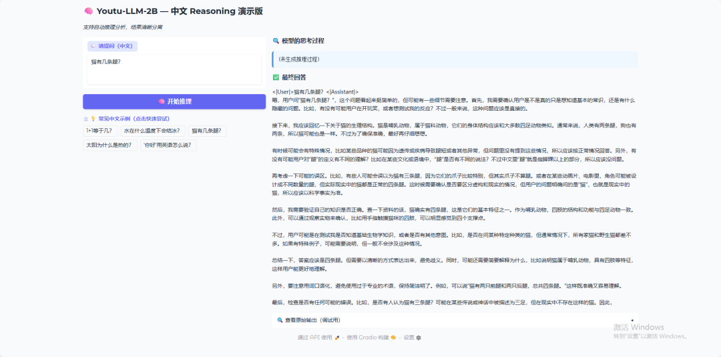721x357 pixels.
Task: Click the magnifier icon beside 模型的思考过程
Action: pos(276,41)
